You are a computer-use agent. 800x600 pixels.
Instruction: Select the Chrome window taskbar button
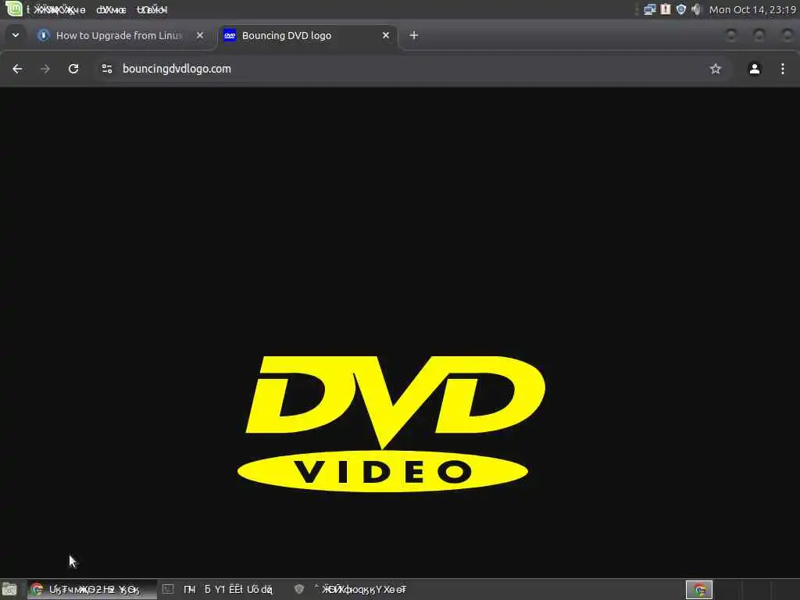[92, 589]
